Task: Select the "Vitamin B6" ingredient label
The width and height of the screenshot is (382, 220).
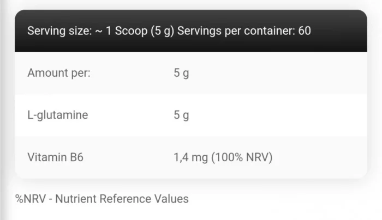Action: [56, 158]
